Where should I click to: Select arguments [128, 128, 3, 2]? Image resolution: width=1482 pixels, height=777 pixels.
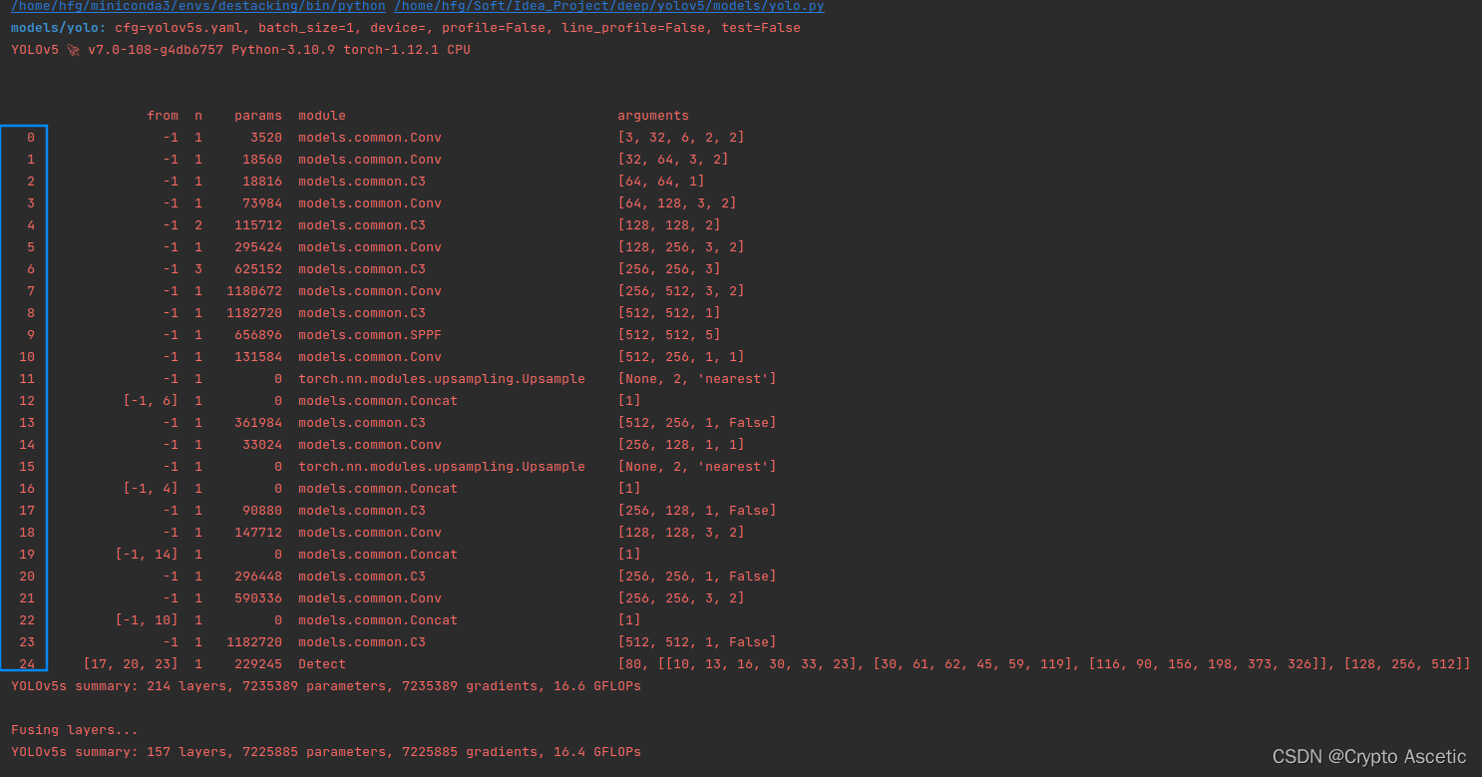(681, 533)
